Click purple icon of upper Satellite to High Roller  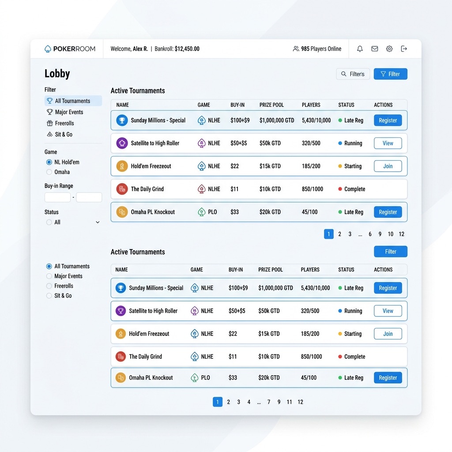122,143
